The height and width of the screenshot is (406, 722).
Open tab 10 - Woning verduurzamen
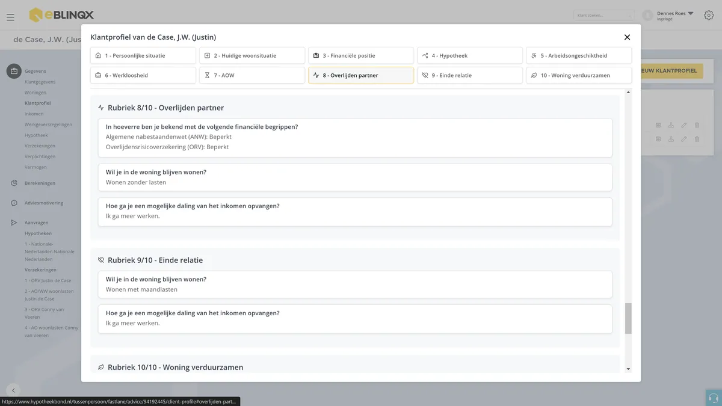[579, 75]
